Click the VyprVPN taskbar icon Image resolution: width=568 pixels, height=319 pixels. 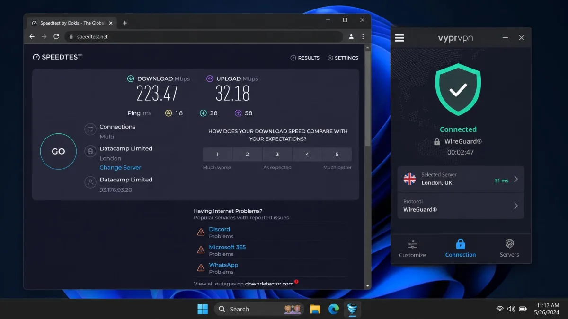[352, 309]
